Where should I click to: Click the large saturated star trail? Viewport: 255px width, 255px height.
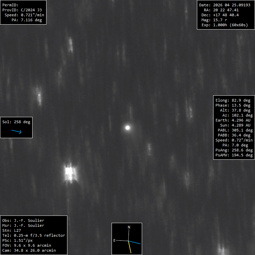pyautogui.click(x=70, y=173)
